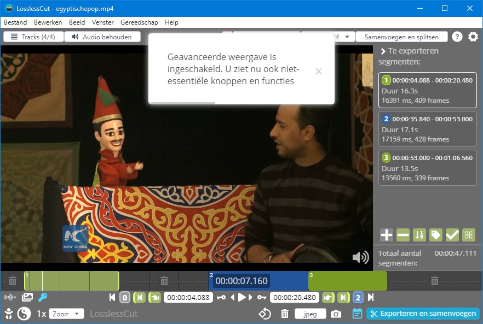Collapse the Te exporteren segmenten panel chevron
Viewport: 483px width, 324px height.
coord(383,51)
